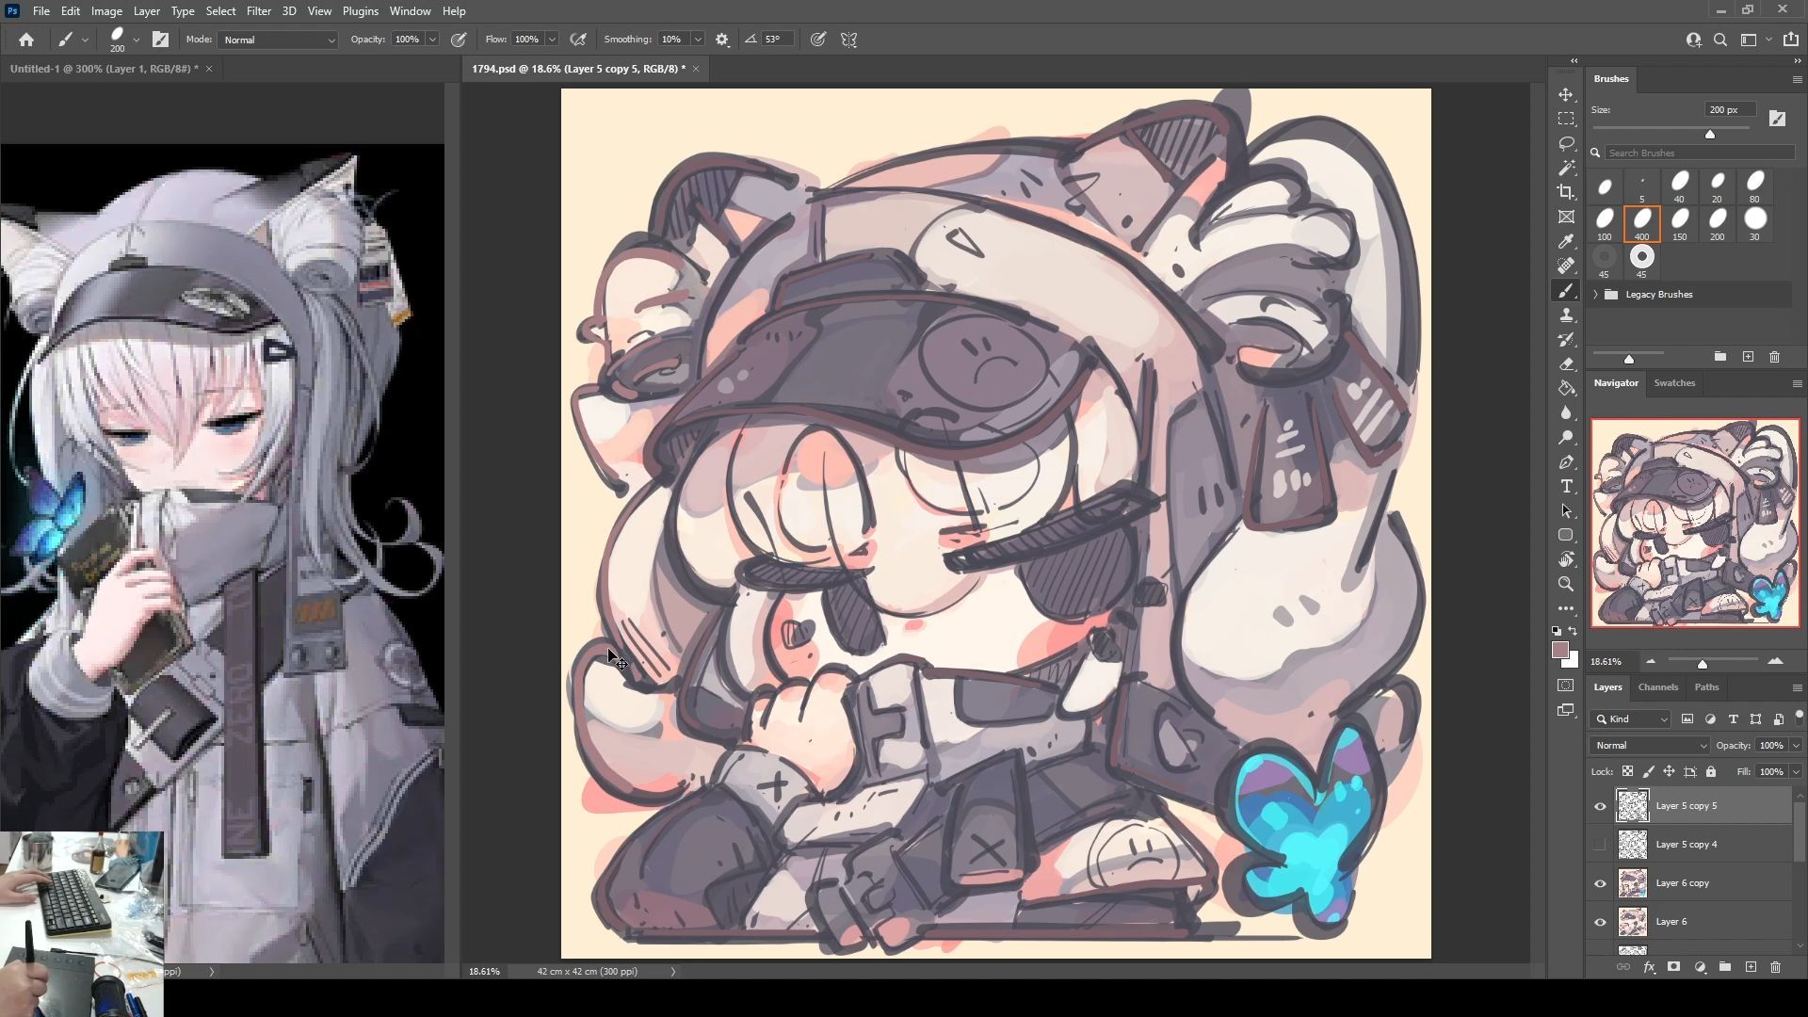The height and width of the screenshot is (1017, 1808).
Task: Show Layer 5 copy 4 visibility box
Action: click(x=1600, y=845)
